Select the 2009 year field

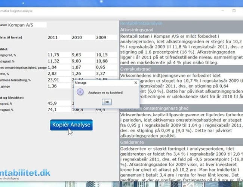coord(106,37)
